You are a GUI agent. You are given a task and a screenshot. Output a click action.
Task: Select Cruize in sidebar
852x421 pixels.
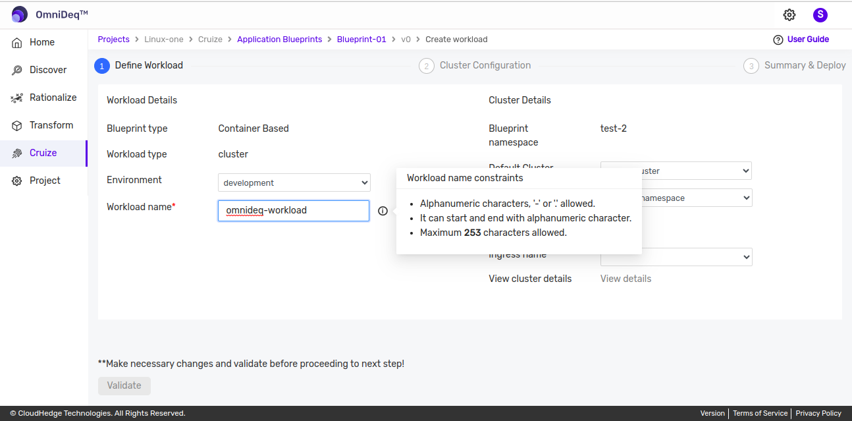coord(43,153)
